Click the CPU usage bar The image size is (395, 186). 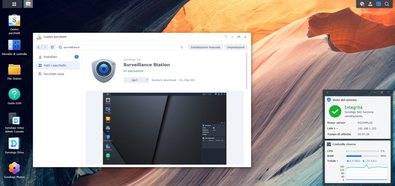[363, 151]
